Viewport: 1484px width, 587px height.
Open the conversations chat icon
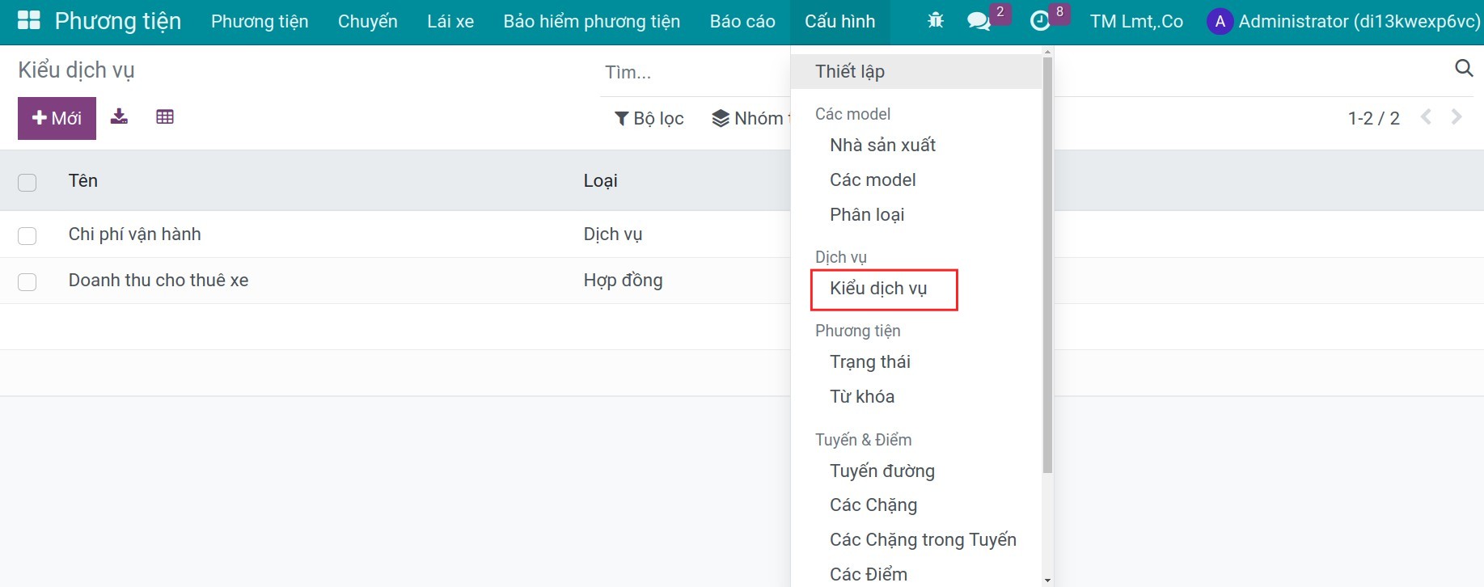[x=979, y=21]
